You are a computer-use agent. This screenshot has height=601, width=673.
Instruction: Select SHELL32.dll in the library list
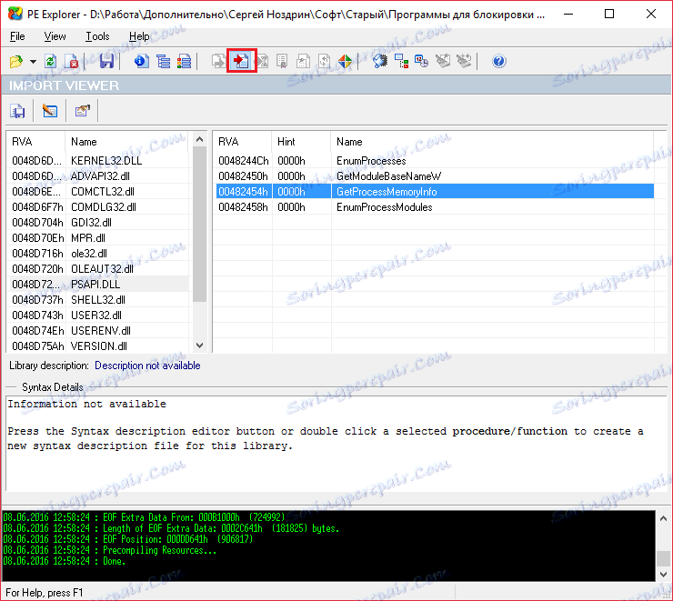98,299
